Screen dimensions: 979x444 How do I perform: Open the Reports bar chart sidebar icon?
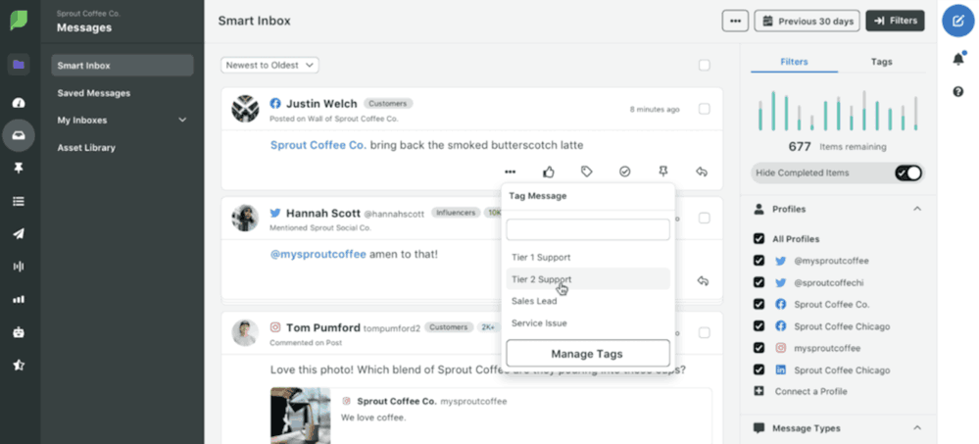click(18, 299)
